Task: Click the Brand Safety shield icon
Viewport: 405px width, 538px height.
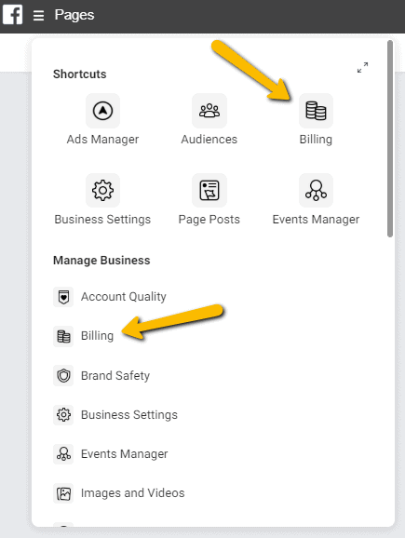Action: click(x=63, y=376)
